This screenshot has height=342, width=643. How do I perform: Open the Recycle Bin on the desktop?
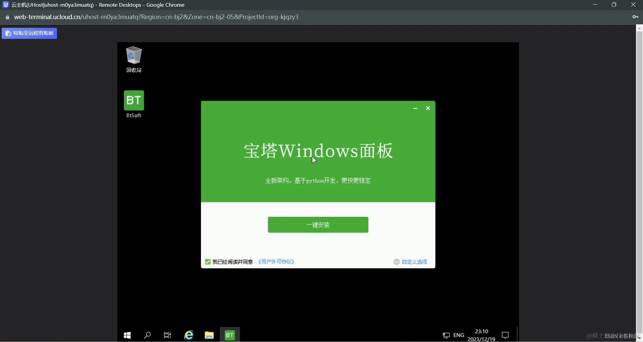pyautogui.click(x=133, y=59)
